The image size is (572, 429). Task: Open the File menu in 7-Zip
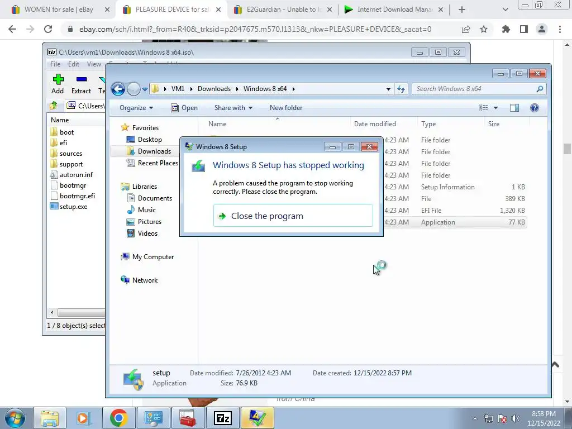[55, 64]
